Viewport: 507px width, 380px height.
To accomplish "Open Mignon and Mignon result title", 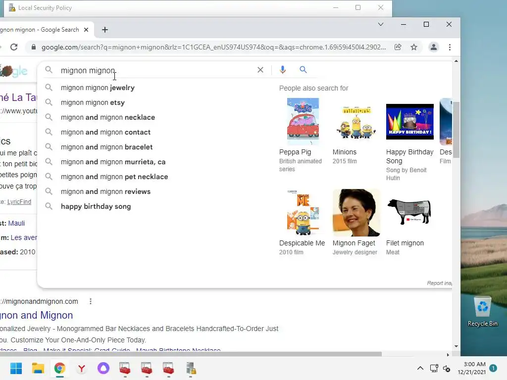I will (36, 315).
